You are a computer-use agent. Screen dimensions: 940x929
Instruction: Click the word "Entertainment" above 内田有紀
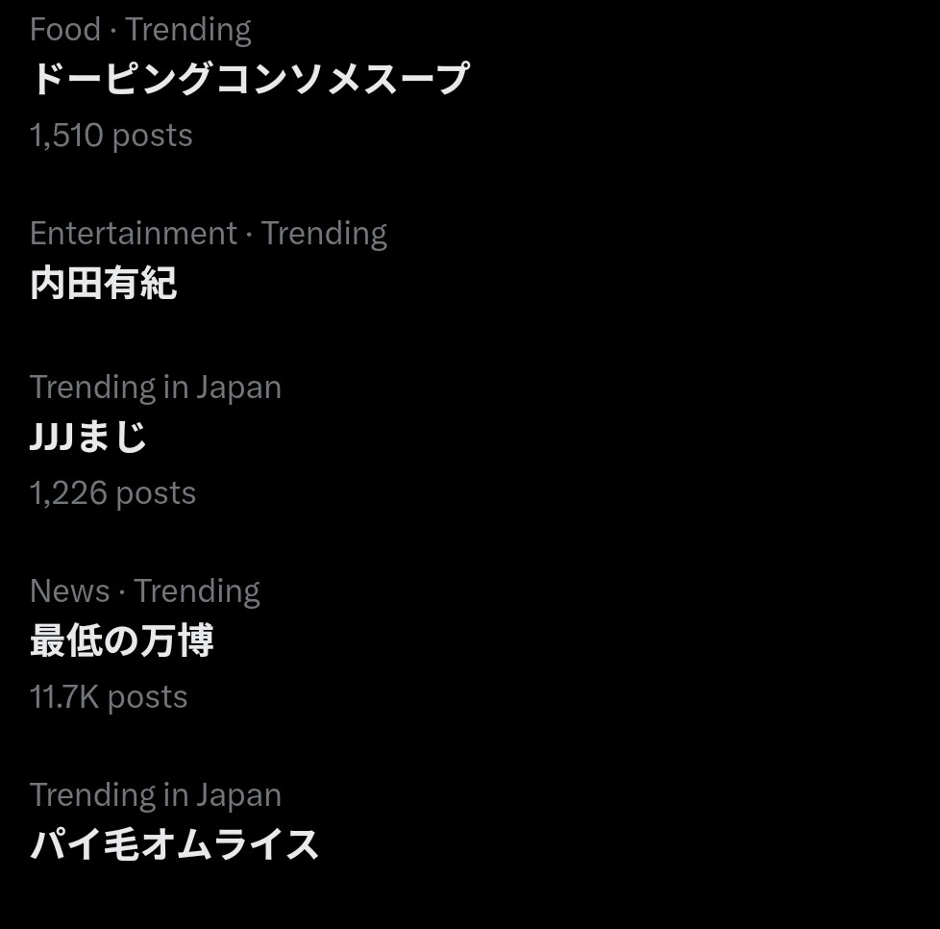pos(134,234)
